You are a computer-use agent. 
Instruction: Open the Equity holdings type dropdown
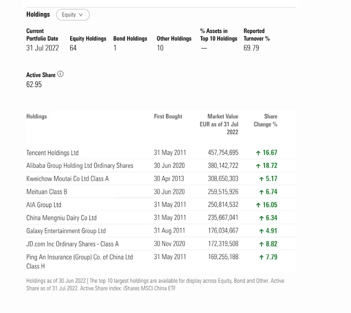click(x=73, y=15)
